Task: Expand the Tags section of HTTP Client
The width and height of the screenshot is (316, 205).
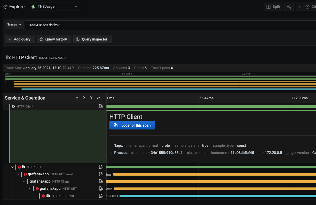Action: (x=111, y=145)
